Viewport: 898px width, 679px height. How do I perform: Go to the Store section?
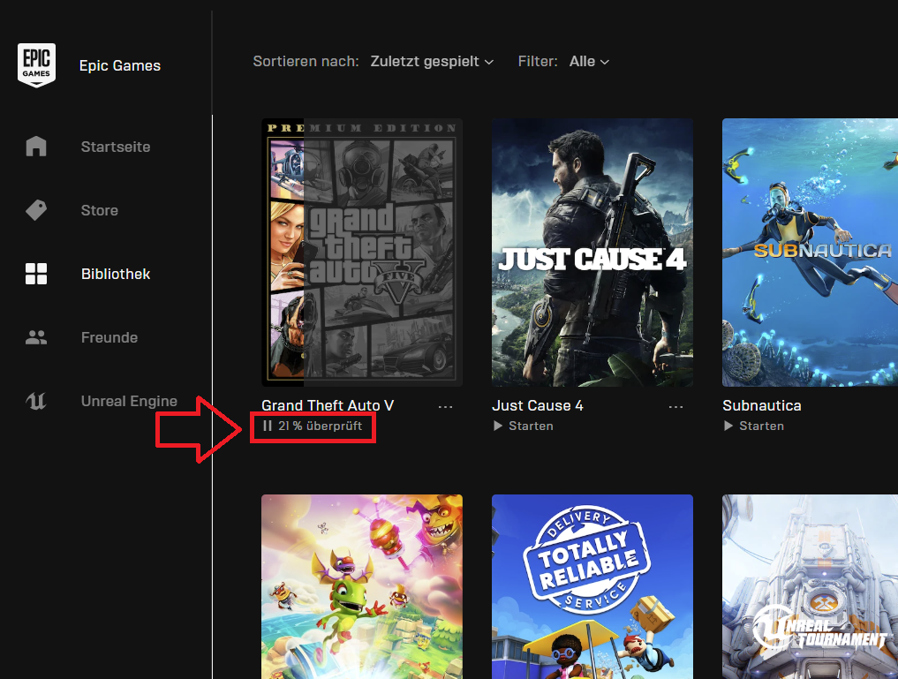click(x=100, y=210)
